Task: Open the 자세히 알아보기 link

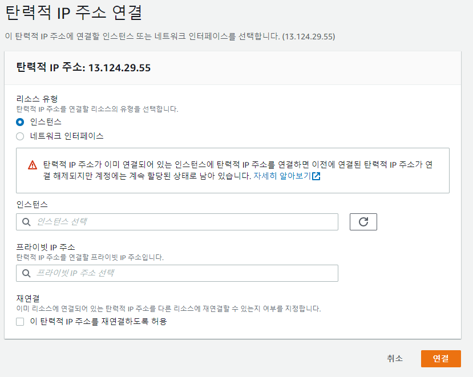Action: click(x=282, y=176)
